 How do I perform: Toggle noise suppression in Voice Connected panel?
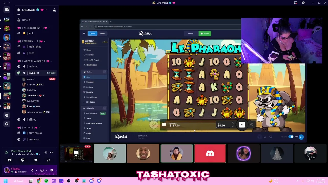tap(46, 153)
